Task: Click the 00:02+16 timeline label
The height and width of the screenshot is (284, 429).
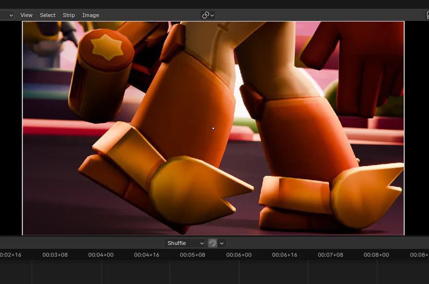Action: 10,255
